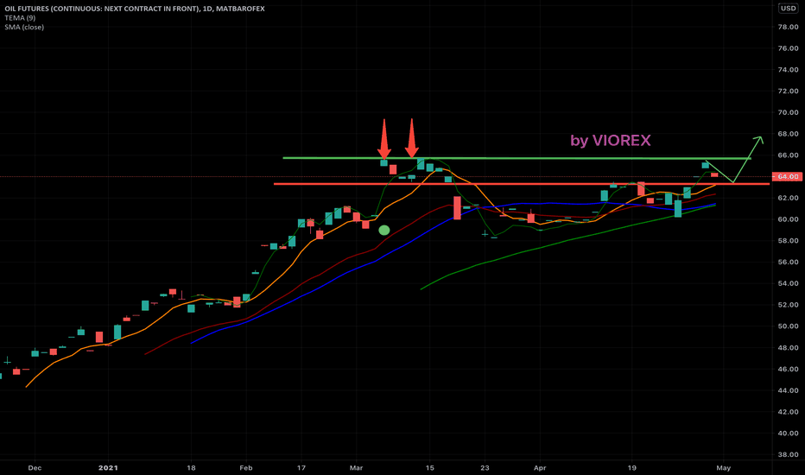Screen dimensions: 805x475
Task: Click the 'by VIOREX' text annotation
Action: [x=611, y=141]
